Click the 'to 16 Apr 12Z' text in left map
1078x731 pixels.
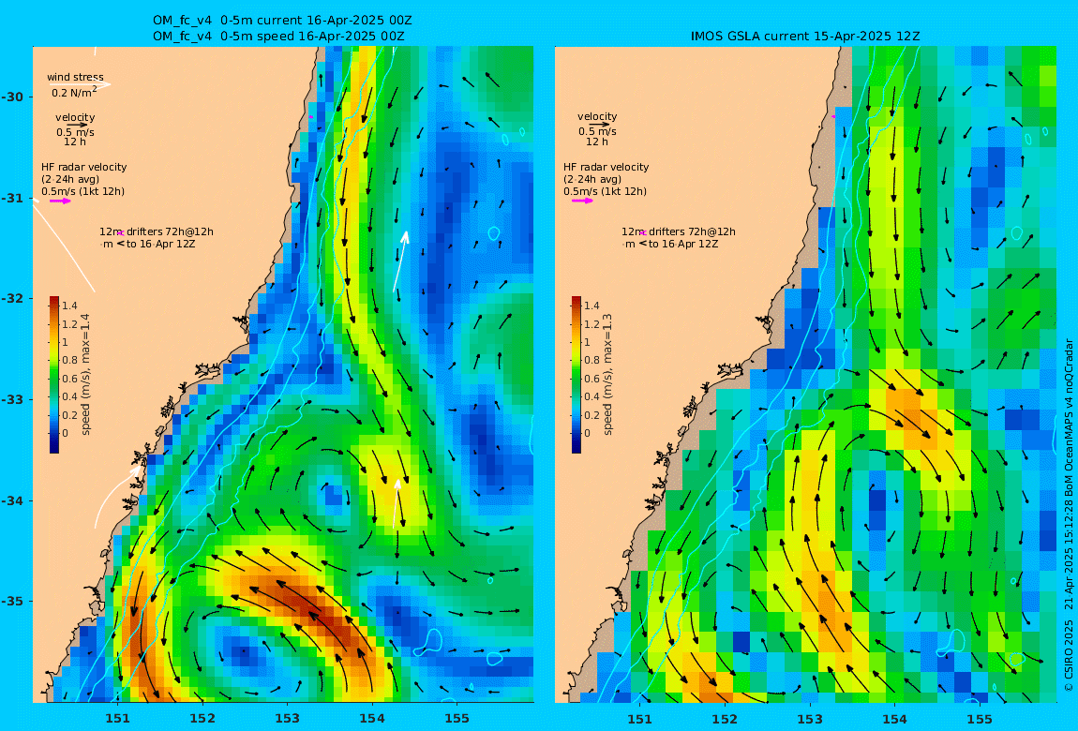tap(161, 244)
